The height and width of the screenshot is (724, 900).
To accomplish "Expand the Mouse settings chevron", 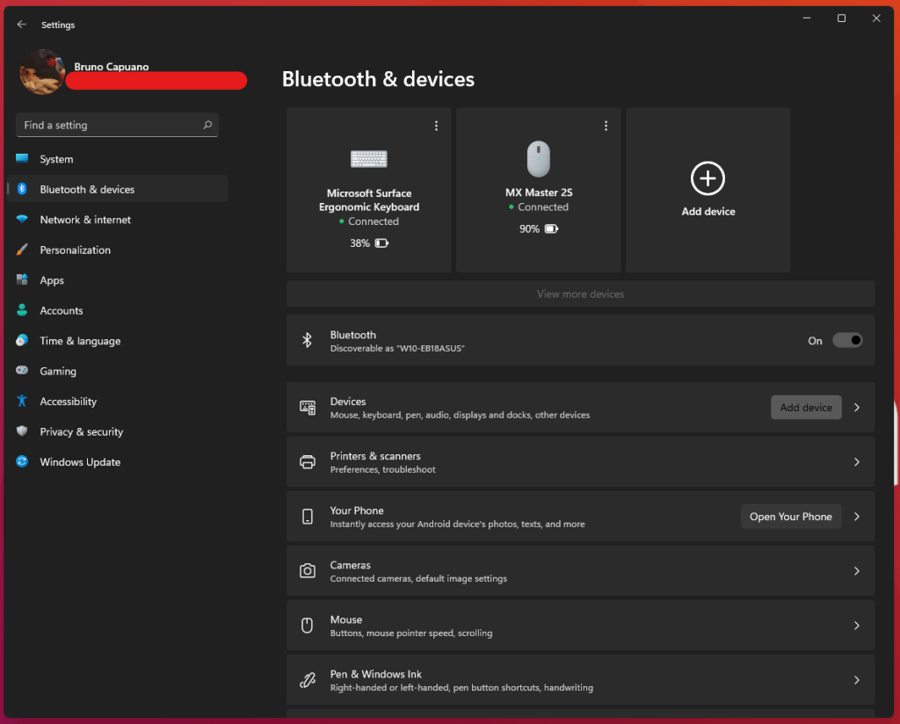I will (x=857, y=626).
